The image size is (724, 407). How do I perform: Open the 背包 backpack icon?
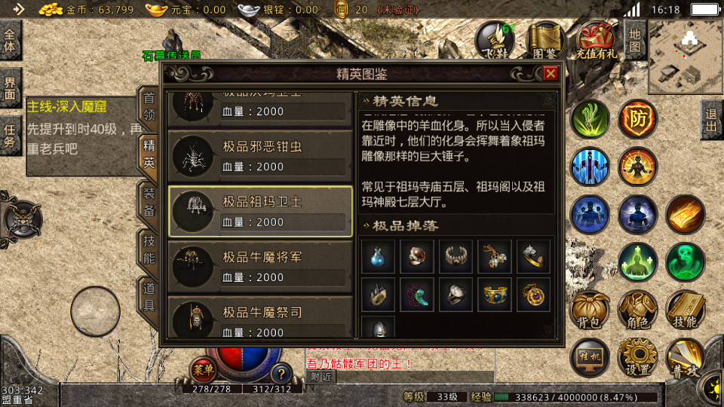590,310
